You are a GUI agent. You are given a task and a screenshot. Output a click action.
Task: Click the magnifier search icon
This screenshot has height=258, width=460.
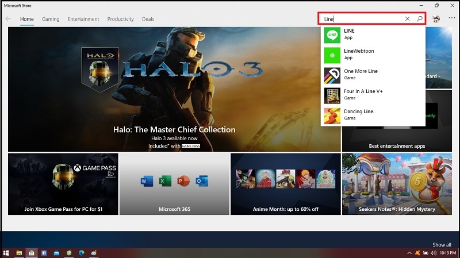tap(420, 19)
